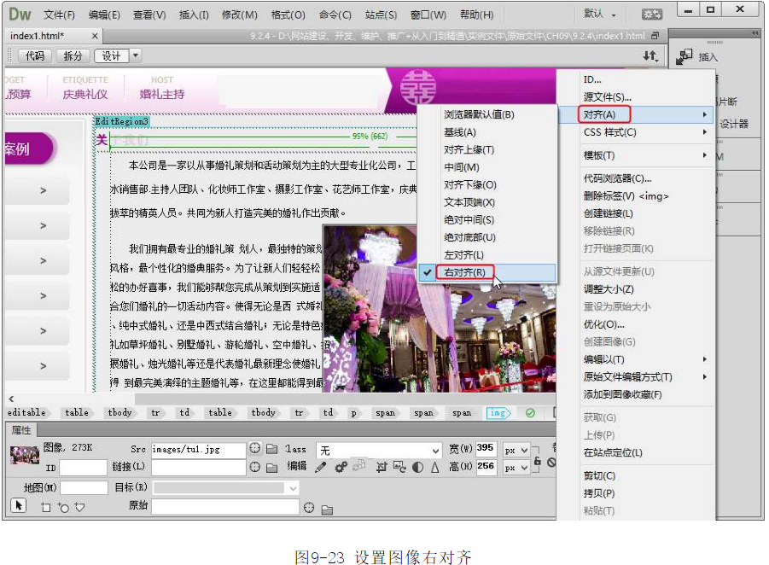Pick the polygon hotspot tool
Viewport: 769px width, 565px height.
click(79, 507)
